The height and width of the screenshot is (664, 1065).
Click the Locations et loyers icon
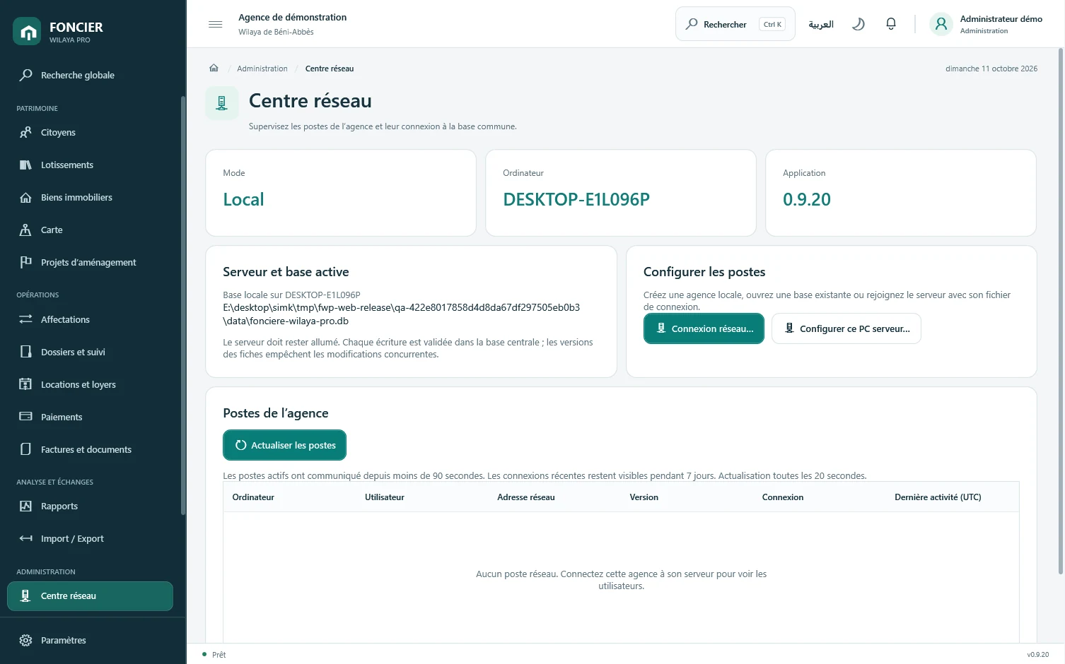tap(25, 384)
